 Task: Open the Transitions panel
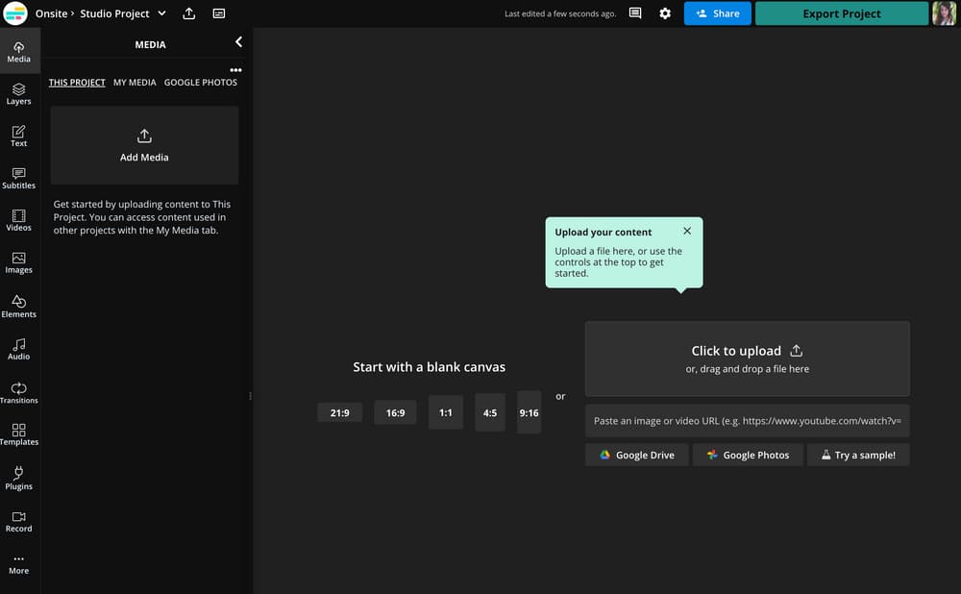click(x=18, y=391)
